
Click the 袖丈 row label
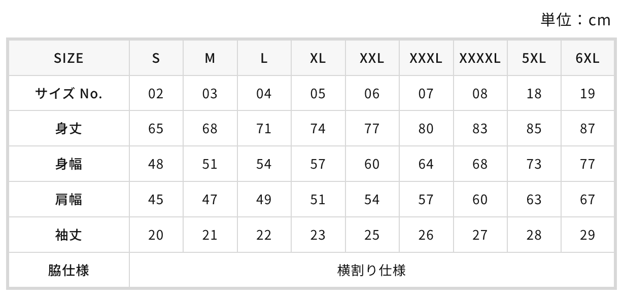pyautogui.click(x=68, y=235)
